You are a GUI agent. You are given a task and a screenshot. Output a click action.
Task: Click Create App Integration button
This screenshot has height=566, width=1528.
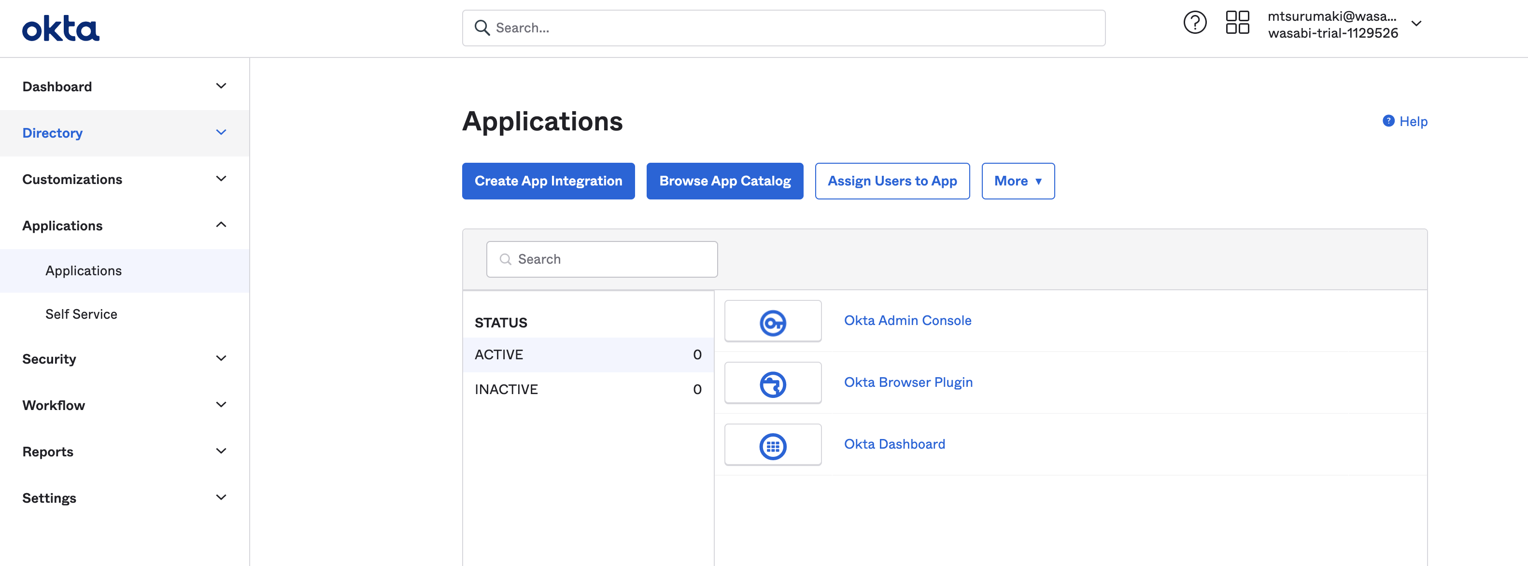click(x=548, y=181)
